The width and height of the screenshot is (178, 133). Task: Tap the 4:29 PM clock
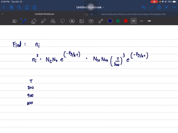pos(5,2)
